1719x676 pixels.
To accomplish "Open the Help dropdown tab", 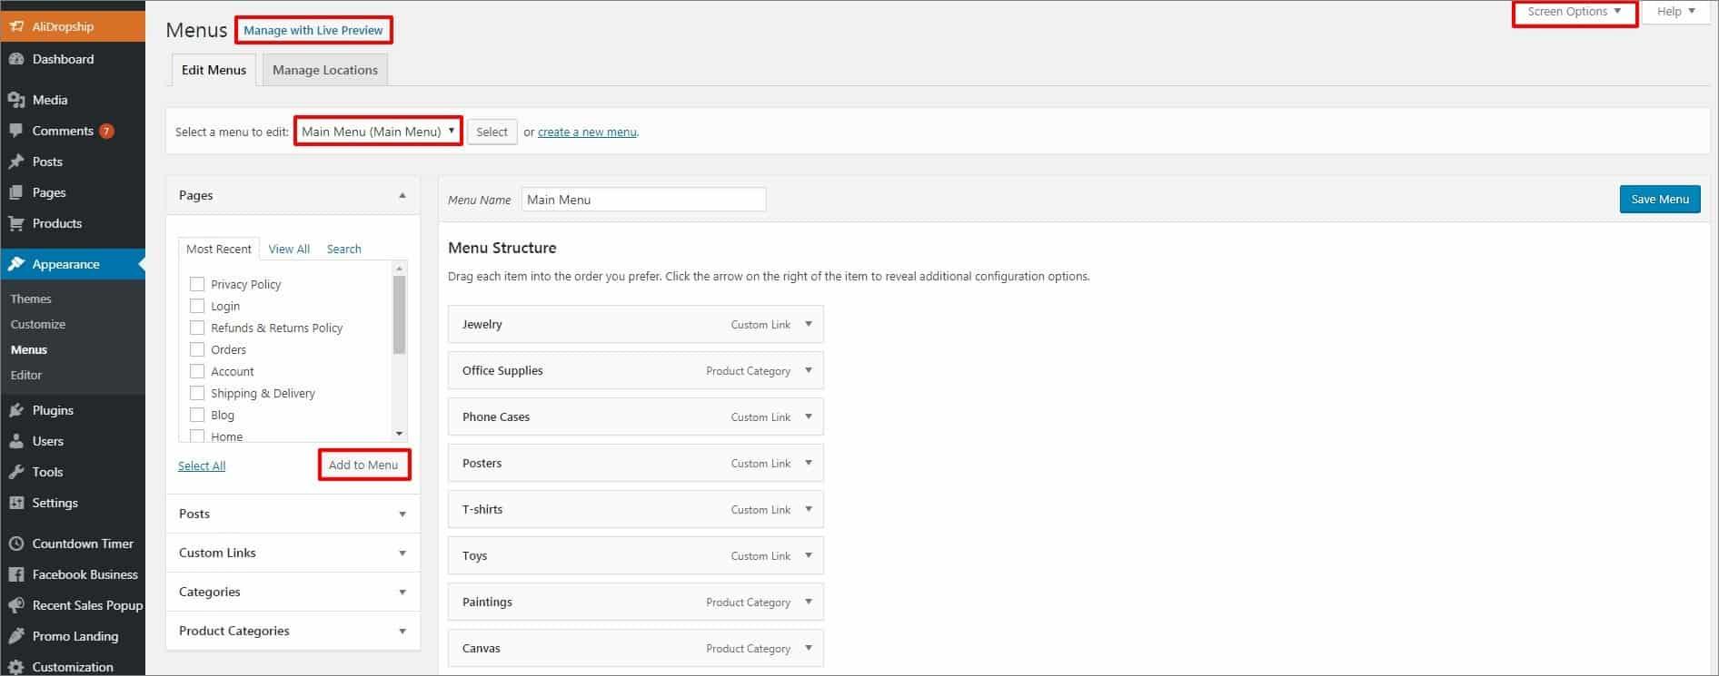I will 1675,12.
